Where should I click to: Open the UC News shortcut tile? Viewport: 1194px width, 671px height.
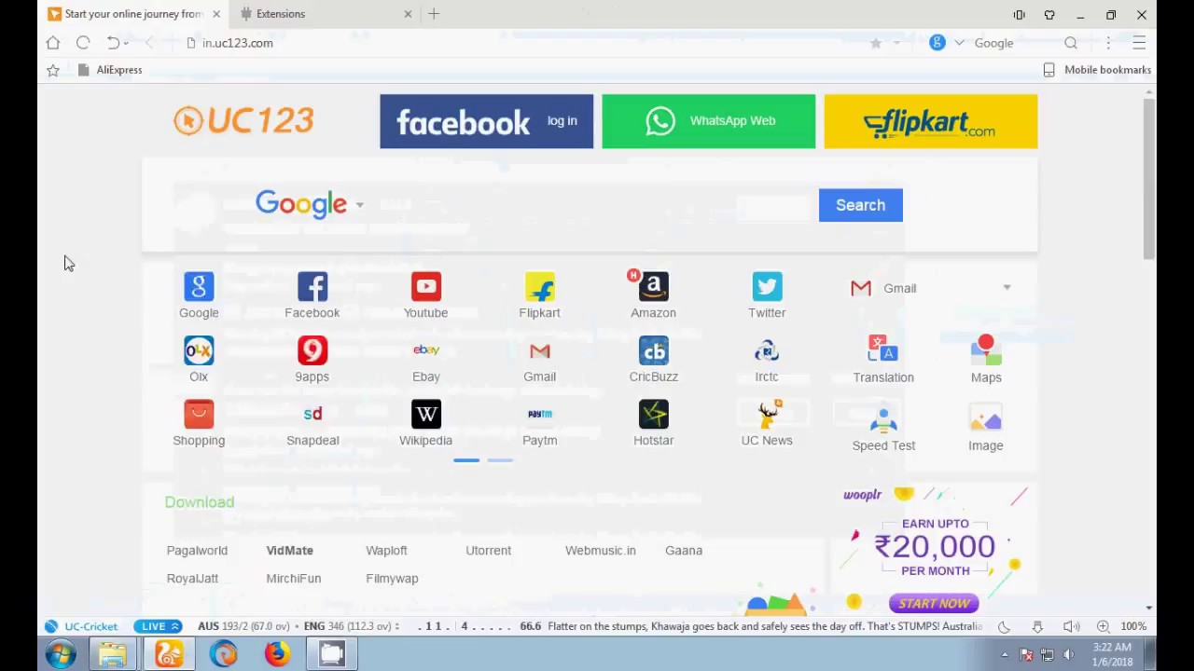pos(767,423)
